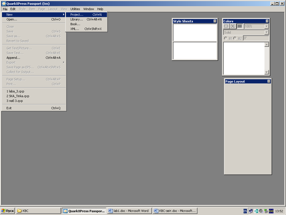Switch to КВС-звіт.doc taskbar button
Screen dimensions: 286x215
pos(175,211)
